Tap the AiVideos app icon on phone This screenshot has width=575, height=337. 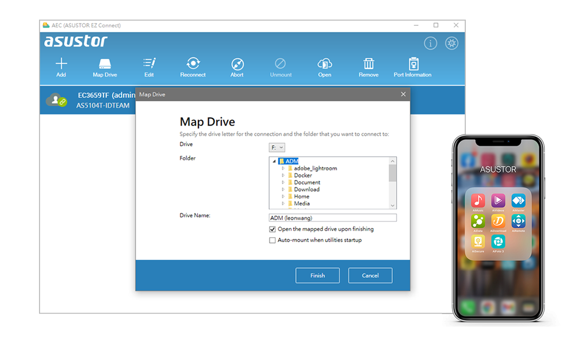coord(498,201)
